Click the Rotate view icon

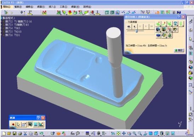(129, 133)
